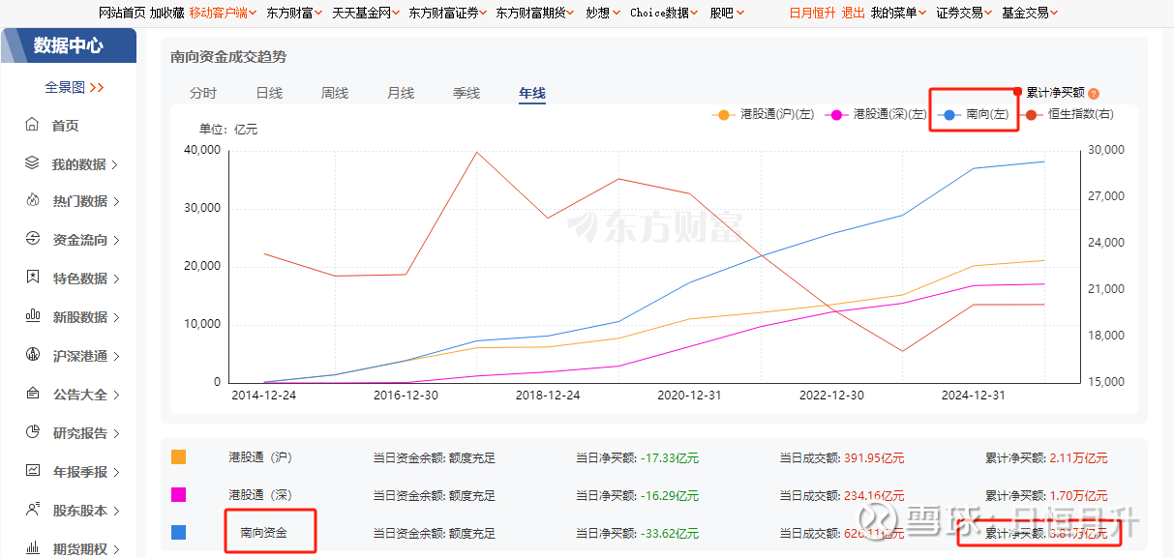
Task: Click the 年报季报 chart icon
Action: [x=32, y=471]
